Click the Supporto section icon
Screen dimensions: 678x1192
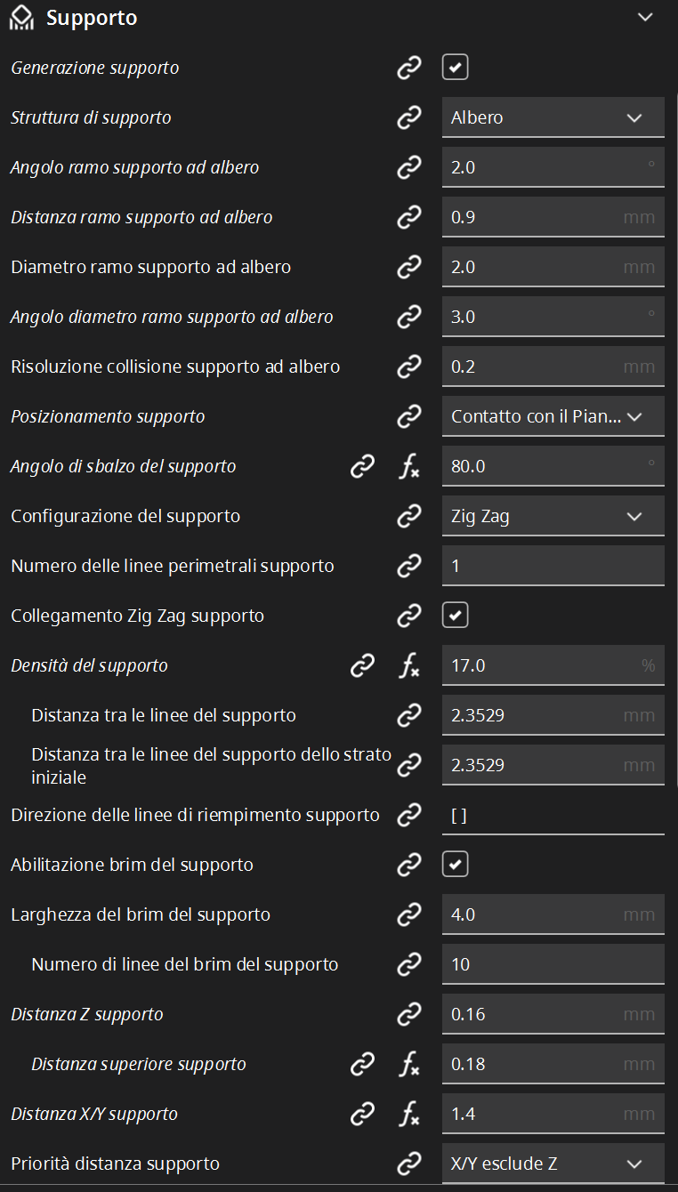pyautogui.click(x=21, y=18)
